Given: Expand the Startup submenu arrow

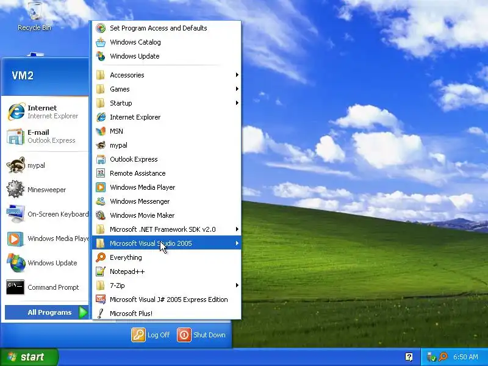Looking at the screenshot, I should coord(237,103).
